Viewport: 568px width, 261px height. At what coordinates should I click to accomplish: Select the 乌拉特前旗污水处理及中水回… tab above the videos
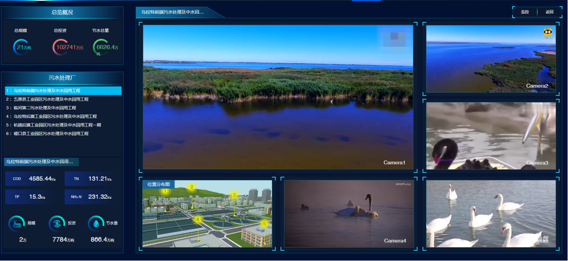[x=174, y=12]
